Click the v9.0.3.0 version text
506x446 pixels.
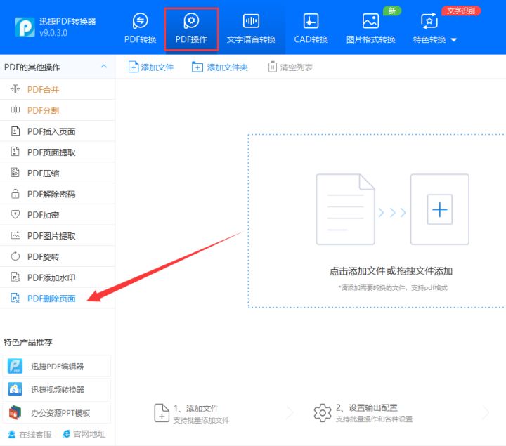pos(53,33)
